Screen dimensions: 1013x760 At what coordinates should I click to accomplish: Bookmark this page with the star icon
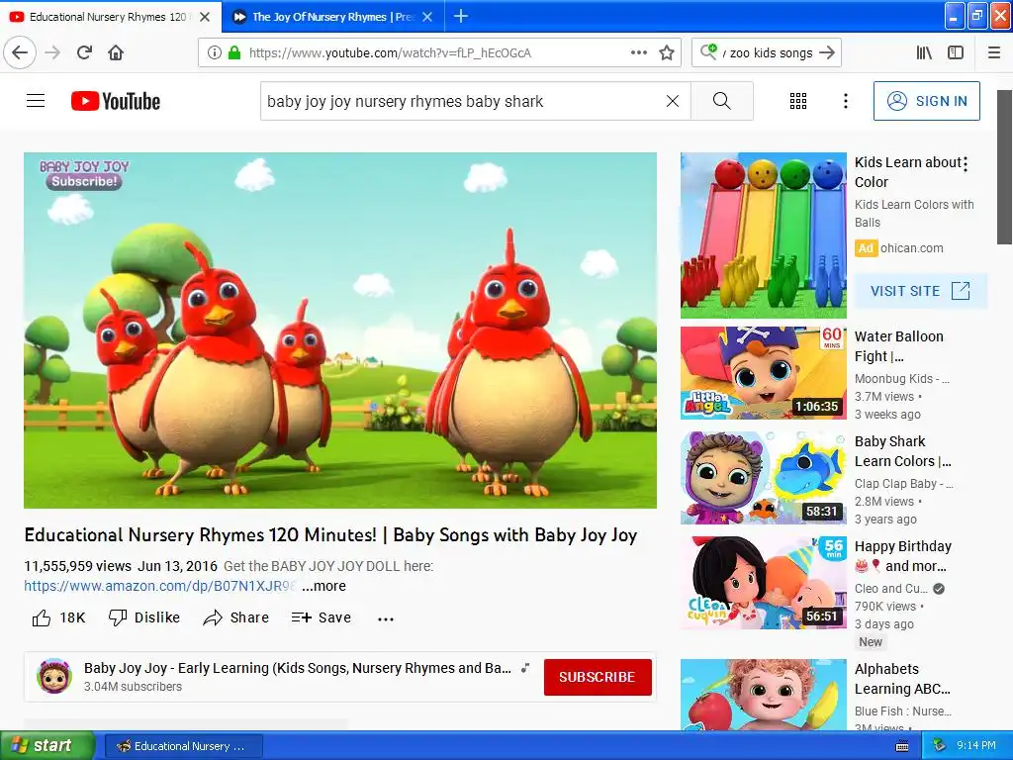coord(667,52)
